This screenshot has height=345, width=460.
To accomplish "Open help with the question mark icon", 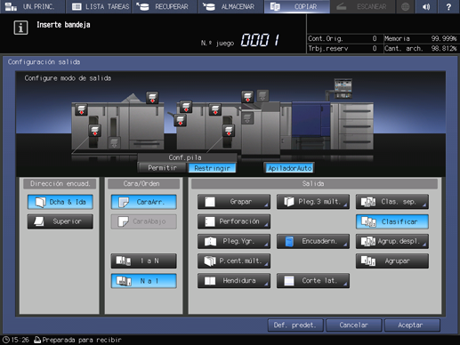I will pos(448,6).
